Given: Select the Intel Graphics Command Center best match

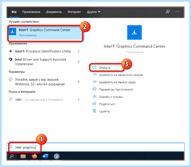Looking at the screenshot, I should pos(46,33).
